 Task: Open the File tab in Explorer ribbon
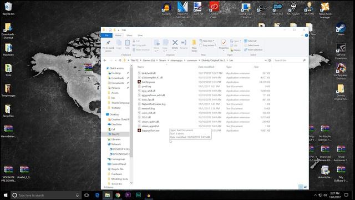106,36
